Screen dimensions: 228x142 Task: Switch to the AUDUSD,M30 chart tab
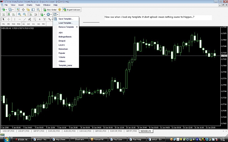(70, 131)
